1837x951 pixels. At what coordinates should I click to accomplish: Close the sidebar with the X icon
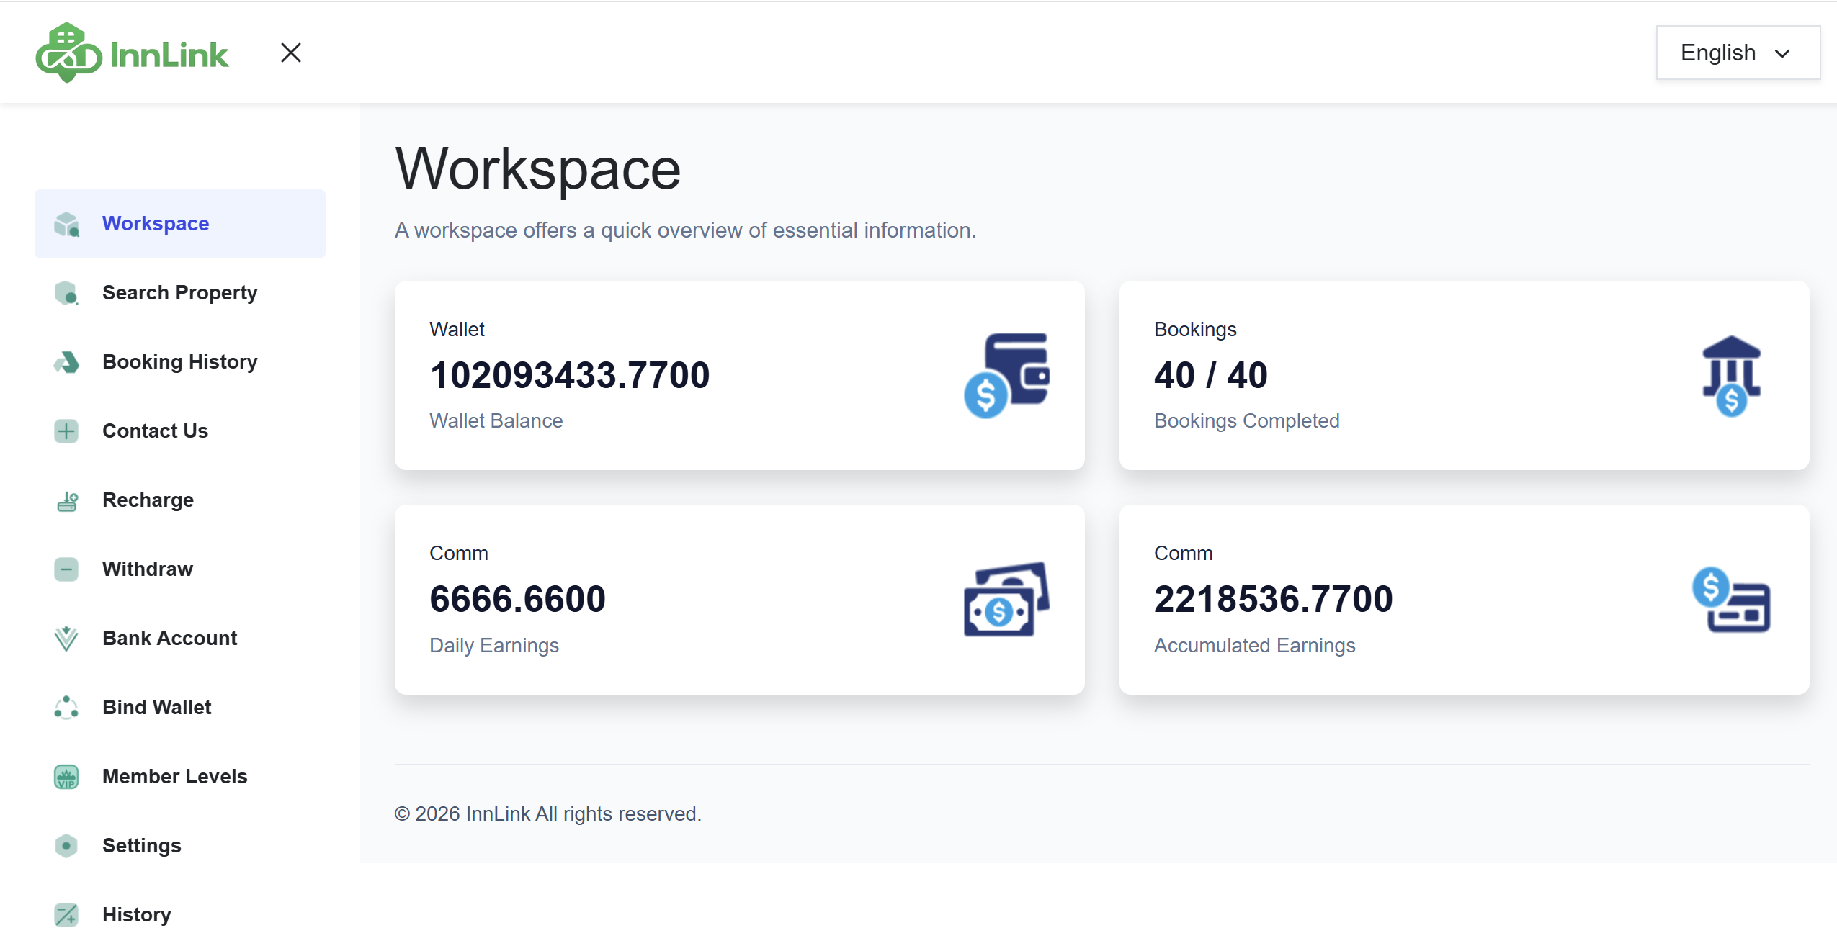click(290, 53)
